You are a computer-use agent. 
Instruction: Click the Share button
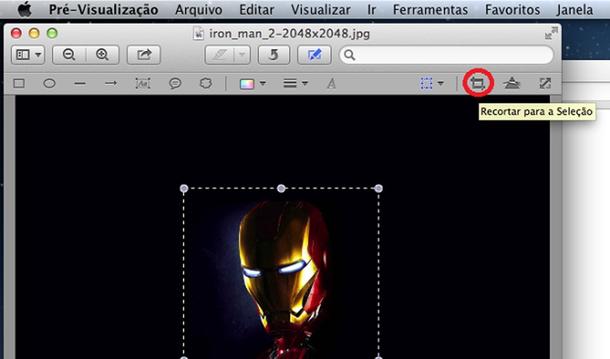click(x=144, y=55)
